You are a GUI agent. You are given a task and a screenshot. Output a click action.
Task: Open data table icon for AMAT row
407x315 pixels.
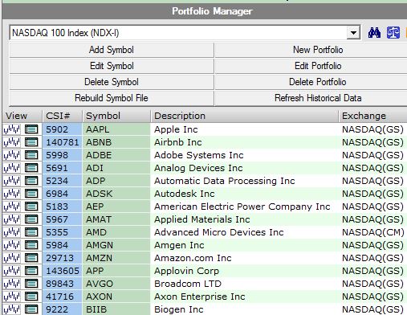(x=31, y=219)
